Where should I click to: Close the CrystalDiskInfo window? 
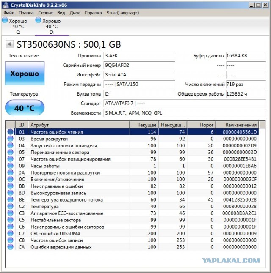265,5
